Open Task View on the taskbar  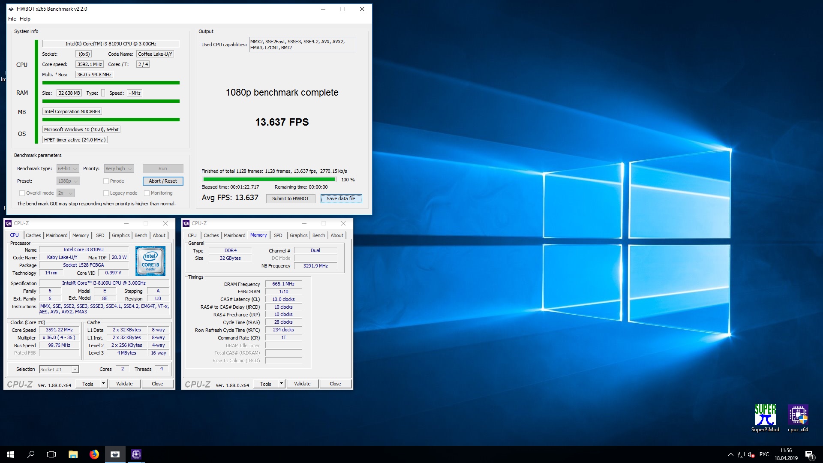pos(51,454)
